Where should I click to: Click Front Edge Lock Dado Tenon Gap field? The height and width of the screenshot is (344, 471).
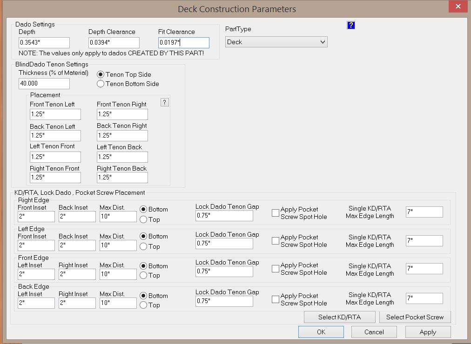[x=224, y=271]
